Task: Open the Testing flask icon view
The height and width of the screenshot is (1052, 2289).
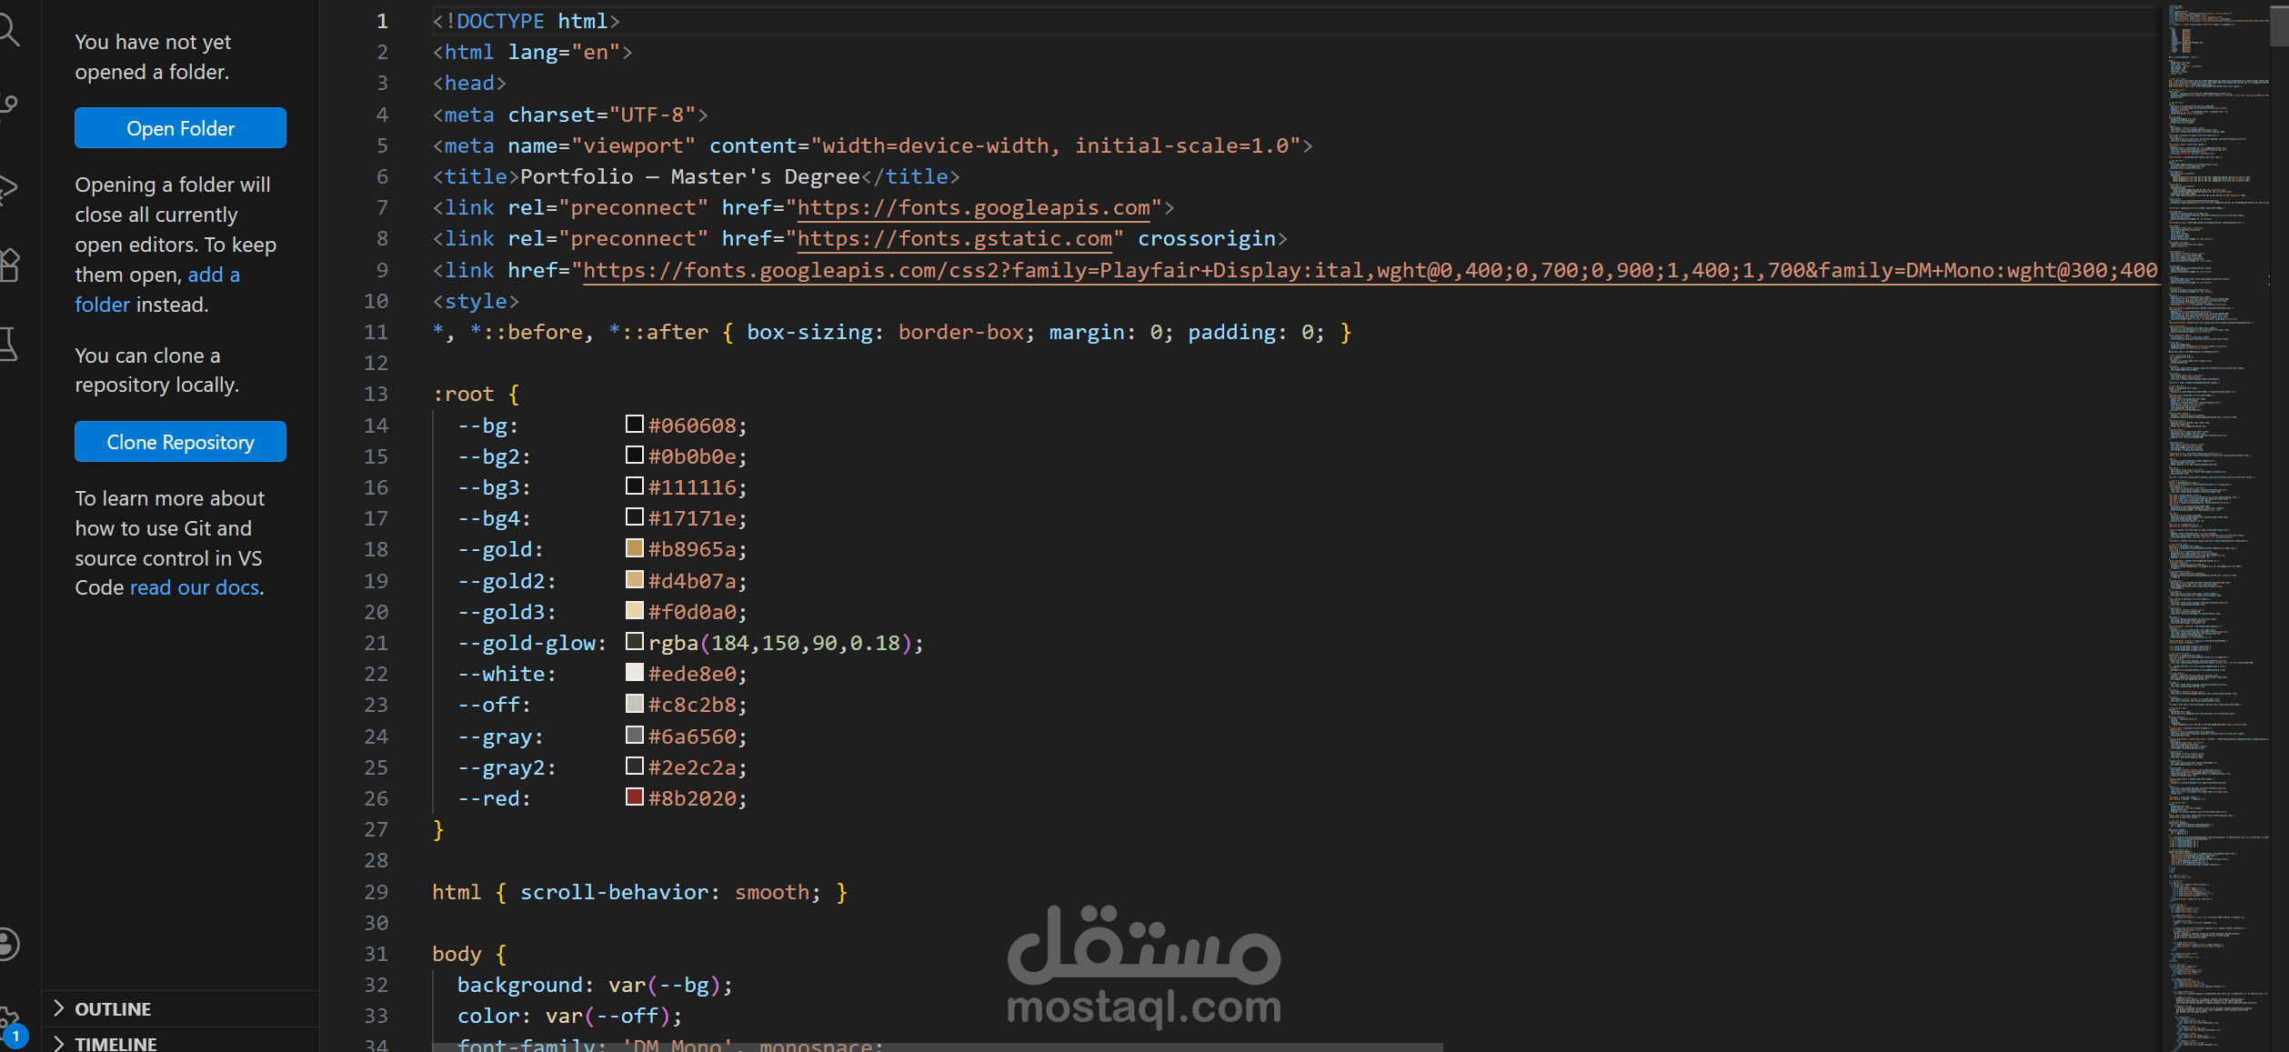Action: (9, 345)
